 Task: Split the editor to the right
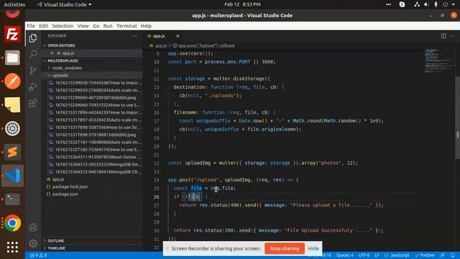pos(443,36)
